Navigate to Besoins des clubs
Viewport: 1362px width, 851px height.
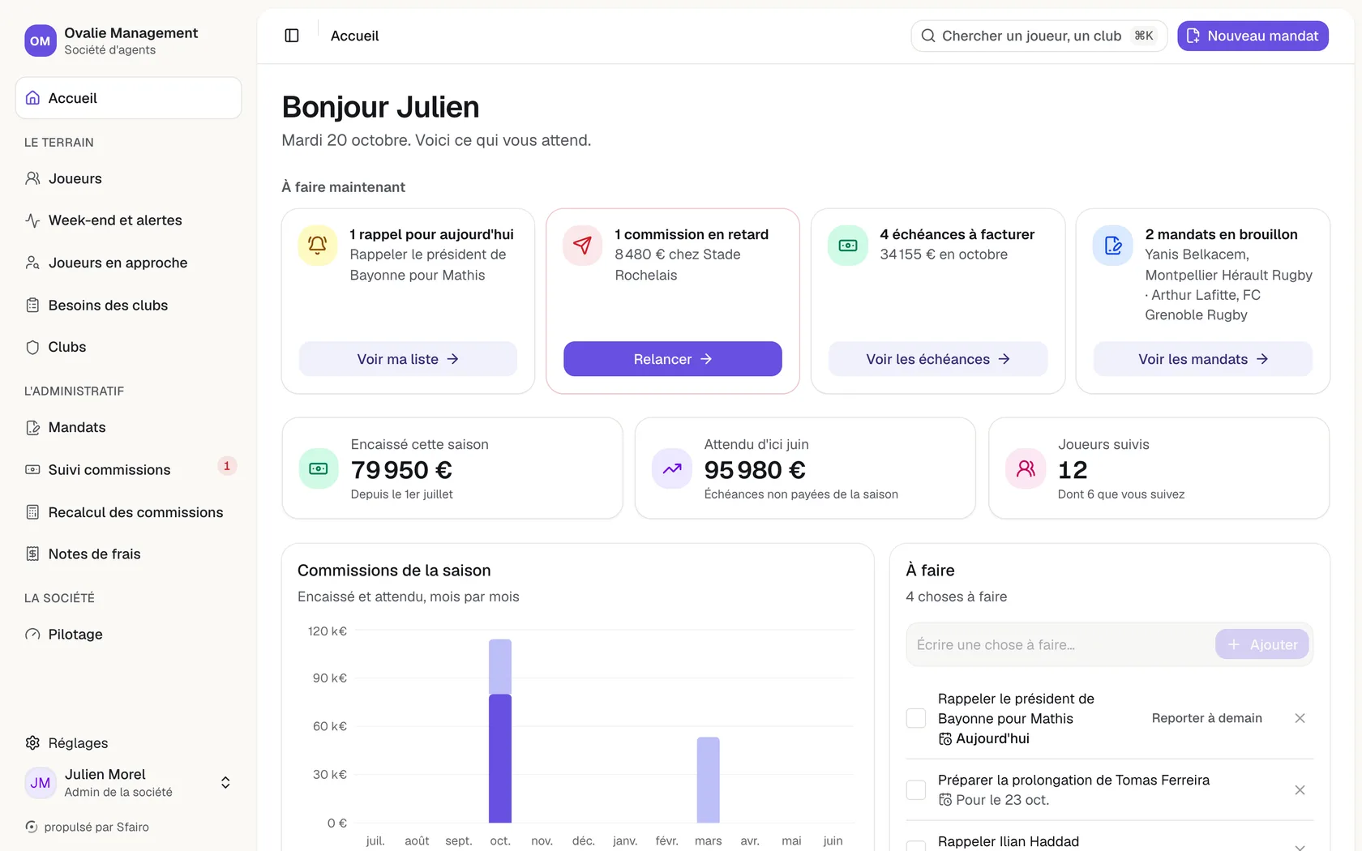pos(128,305)
